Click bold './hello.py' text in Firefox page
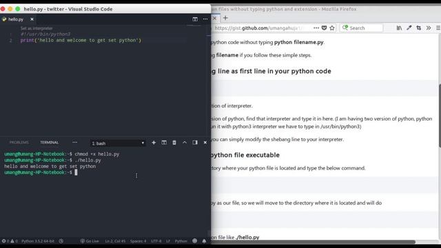Image resolution: width=441 pixels, height=248 pixels. pos(247,237)
